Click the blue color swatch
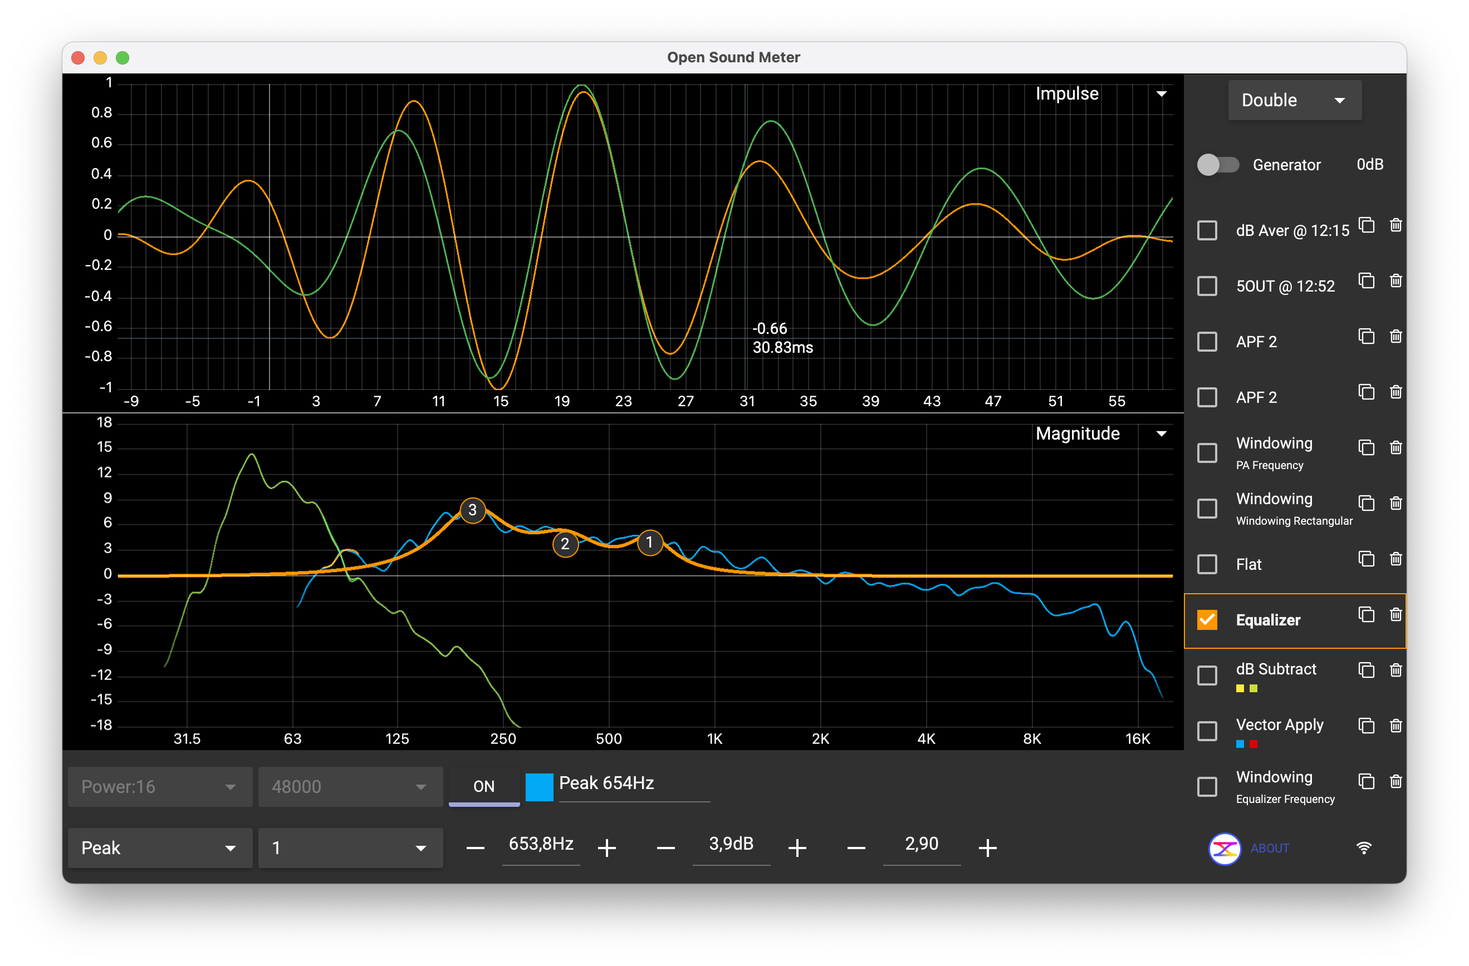This screenshot has height=966, width=1469. tap(539, 786)
